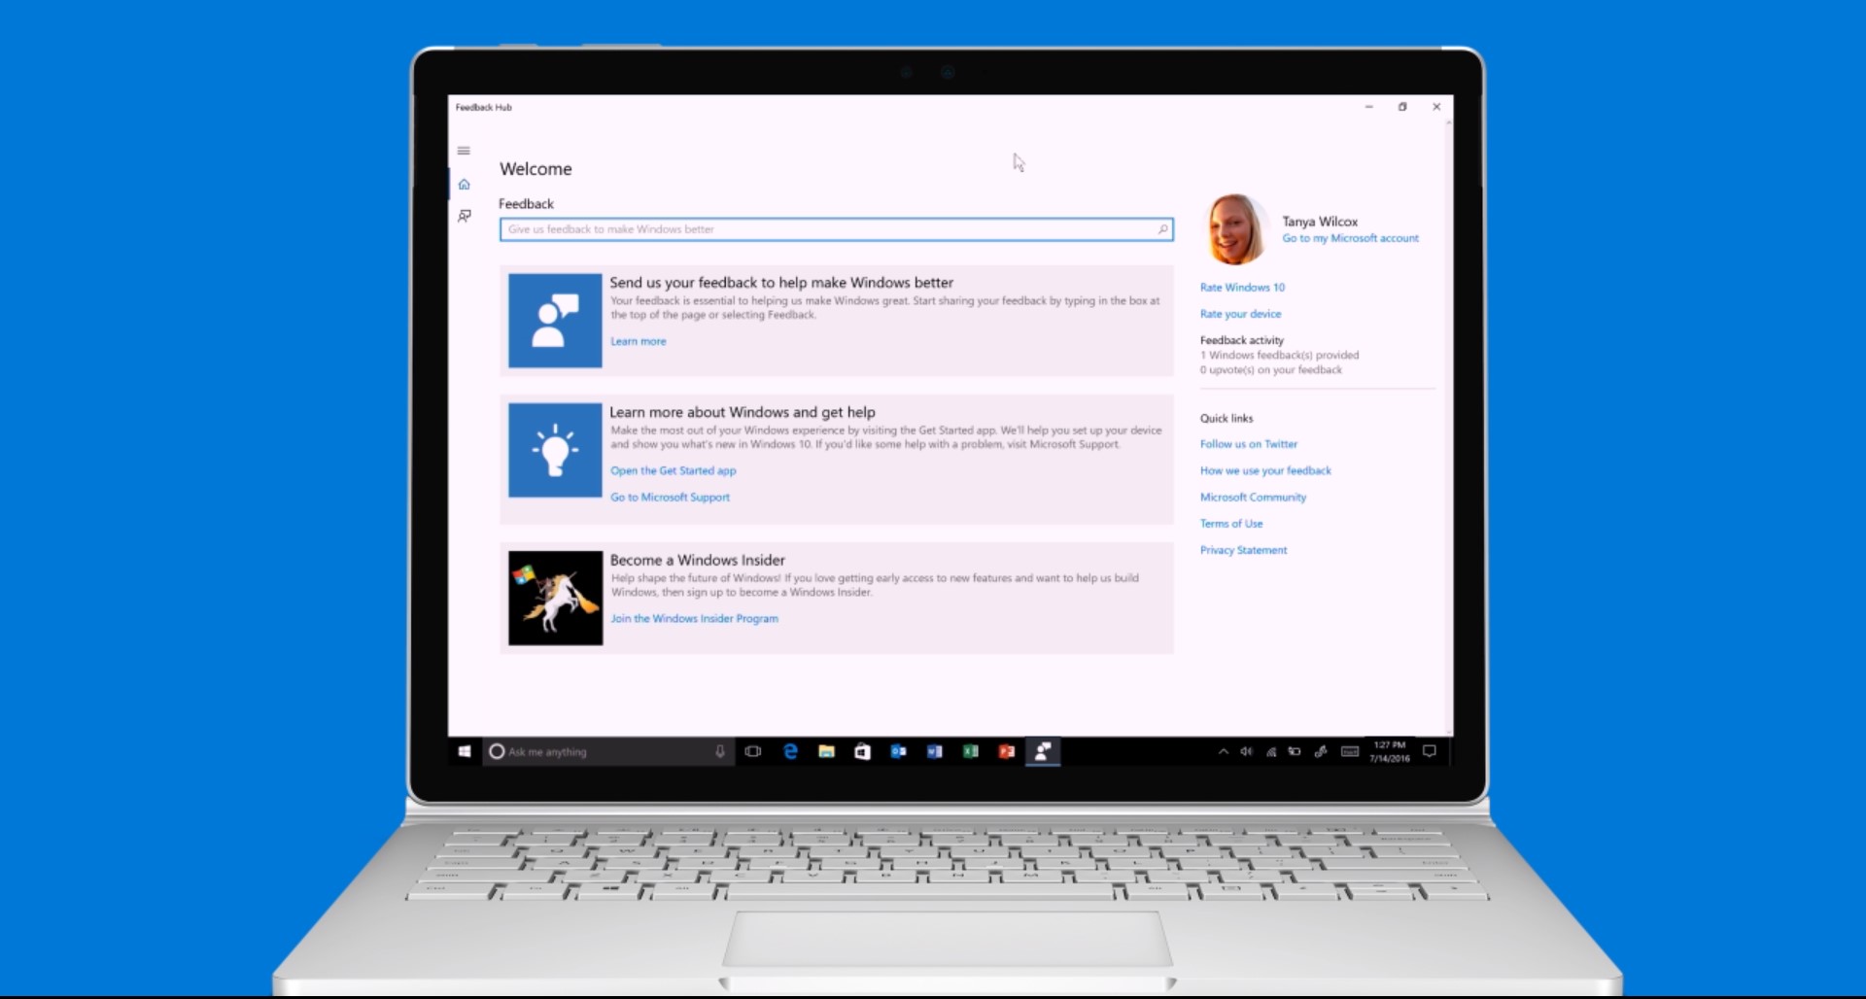The width and height of the screenshot is (1866, 999).
Task: Click the network tray icon
Action: 1271,751
